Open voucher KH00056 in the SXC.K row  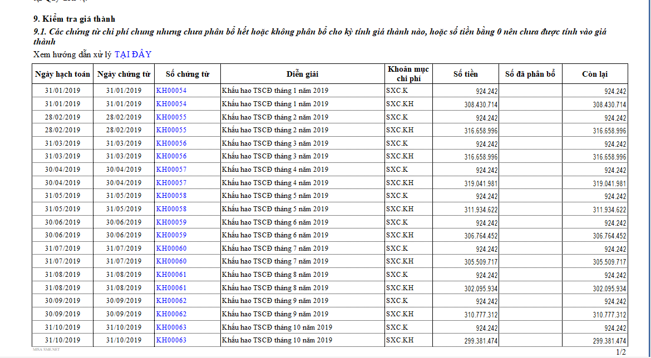(x=171, y=143)
